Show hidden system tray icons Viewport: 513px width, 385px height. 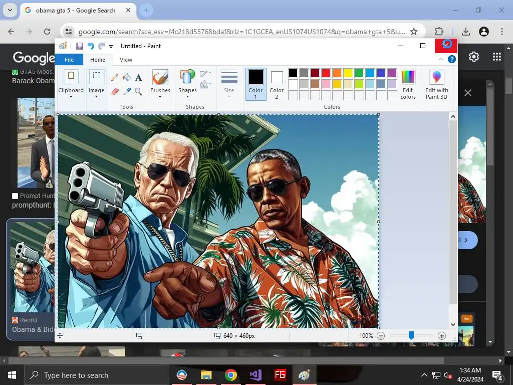click(424, 375)
